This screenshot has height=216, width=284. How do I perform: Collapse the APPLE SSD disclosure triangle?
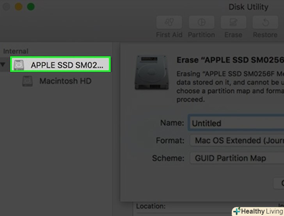click(x=3, y=64)
